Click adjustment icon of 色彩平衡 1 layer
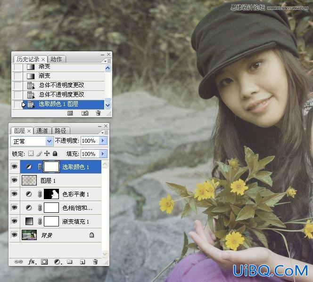Image resolution: width=313 pixels, height=282 pixels. click(x=29, y=194)
